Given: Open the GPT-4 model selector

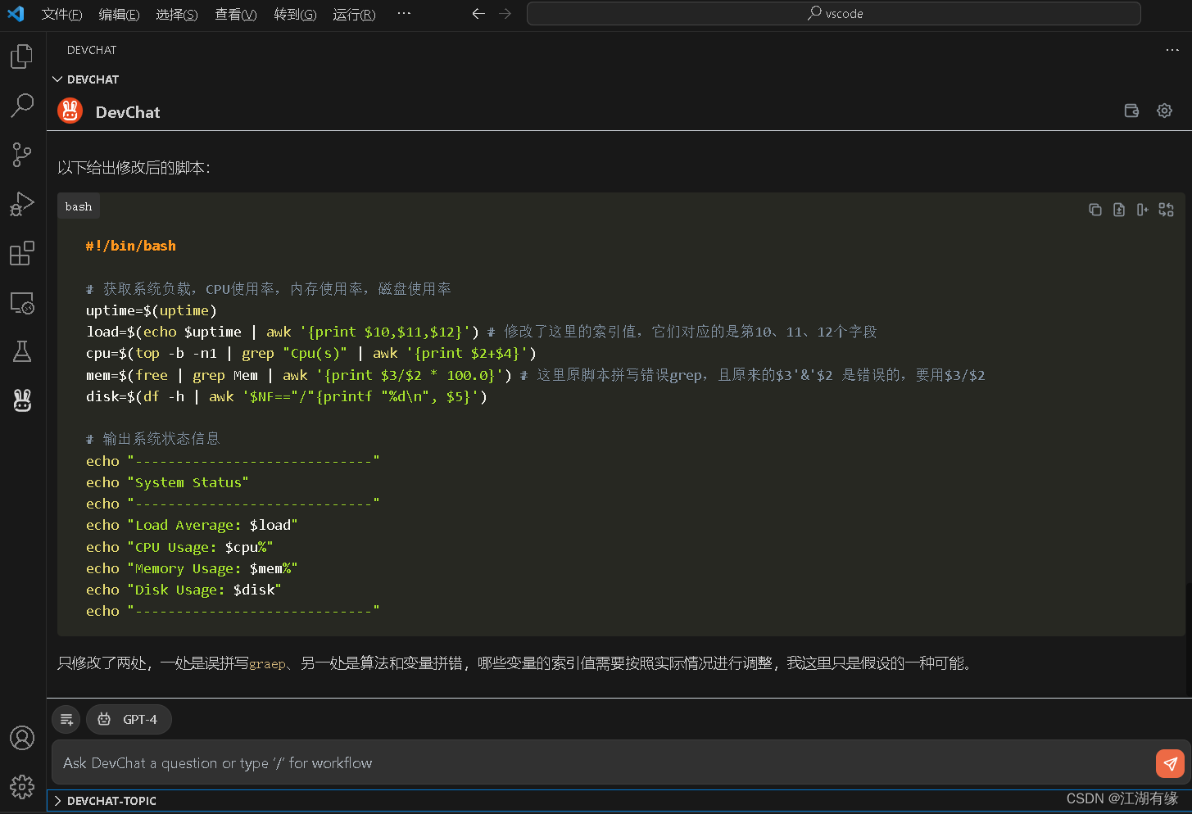Looking at the screenshot, I should (x=129, y=719).
